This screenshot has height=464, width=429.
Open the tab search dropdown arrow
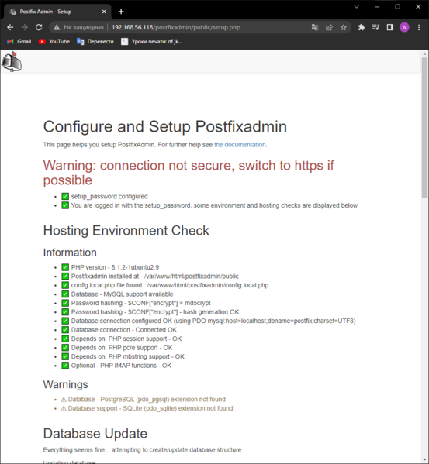coord(356,7)
